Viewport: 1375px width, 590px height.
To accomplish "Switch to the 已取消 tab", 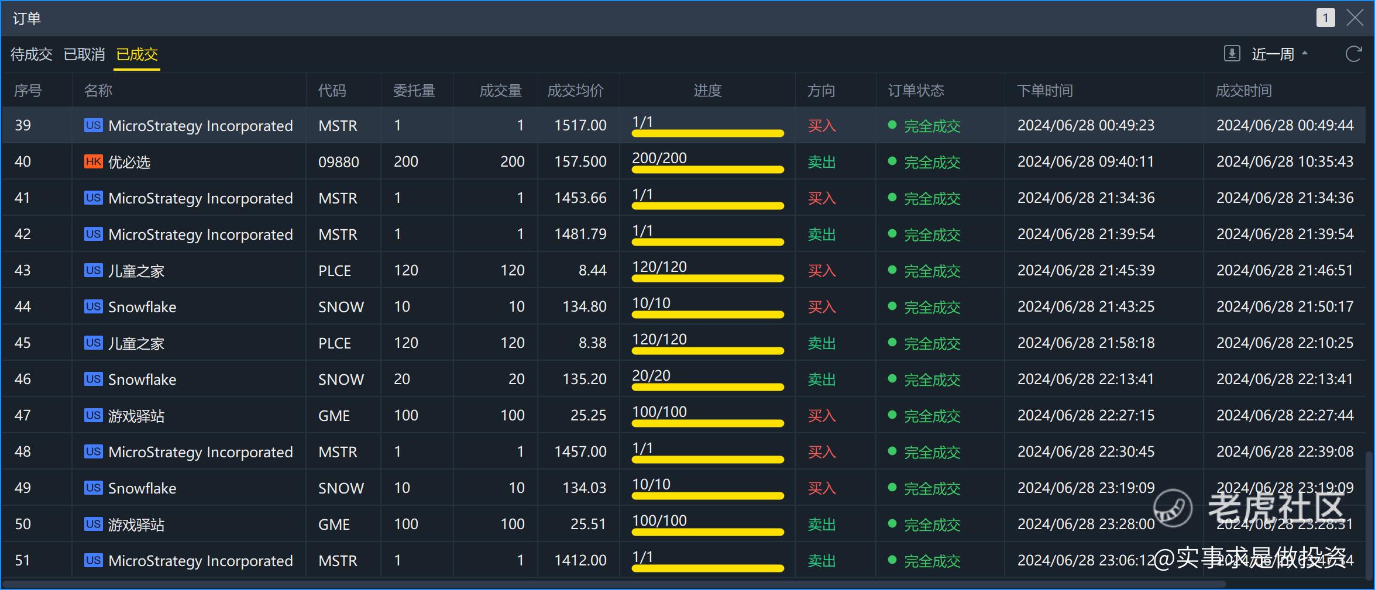I will pos(84,54).
